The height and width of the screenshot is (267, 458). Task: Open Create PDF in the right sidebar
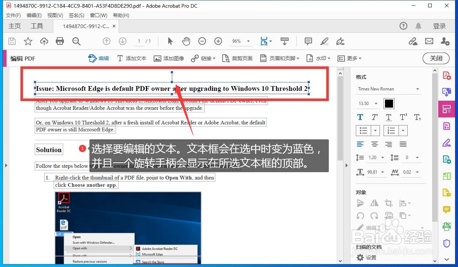[x=447, y=76]
